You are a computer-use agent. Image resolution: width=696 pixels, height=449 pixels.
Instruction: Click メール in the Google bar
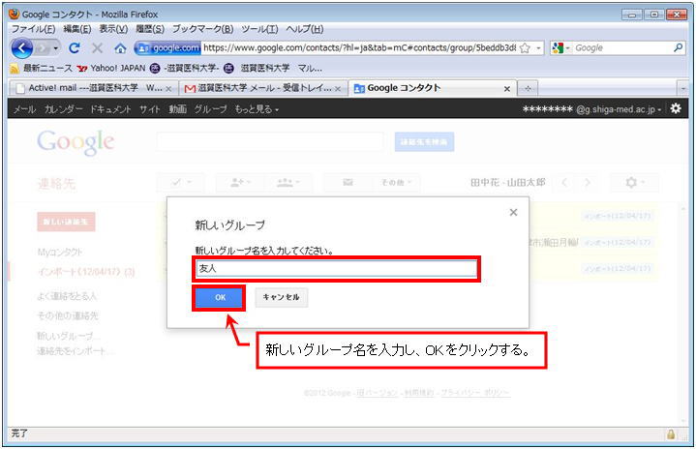click(24, 109)
